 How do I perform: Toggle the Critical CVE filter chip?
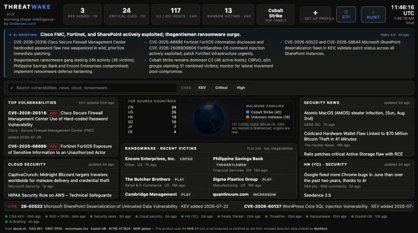(x=221, y=88)
